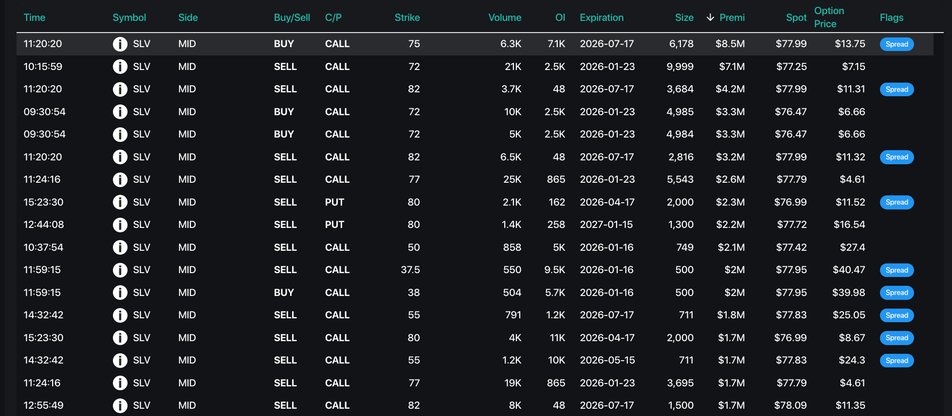Open info icon for 38 strike call

[x=120, y=293]
